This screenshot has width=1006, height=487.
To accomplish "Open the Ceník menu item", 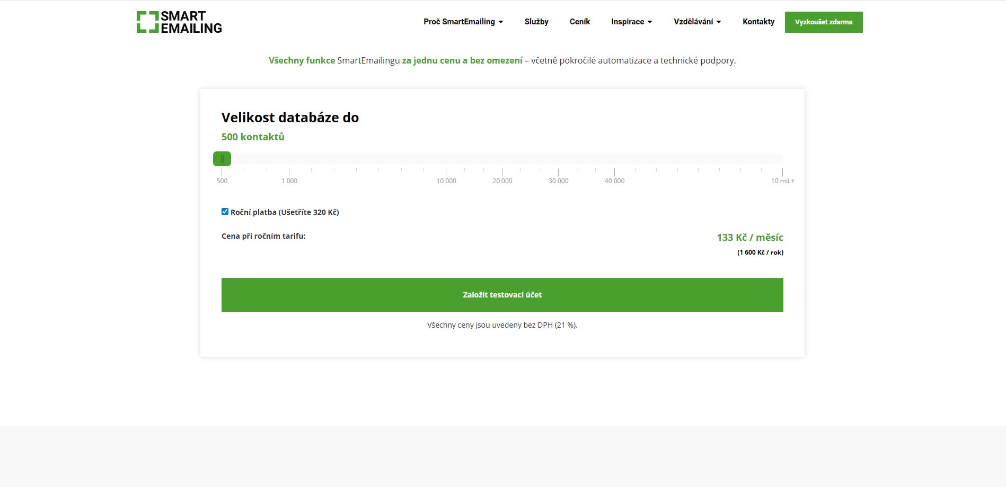I will click(580, 22).
